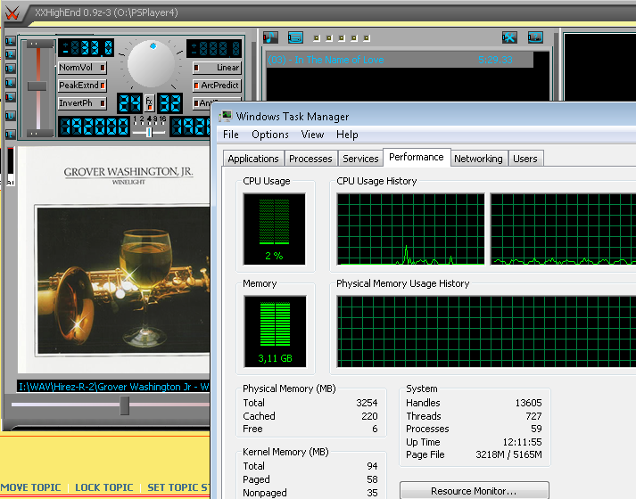Open the Options menu in Task Manager
The height and width of the screenshot is (499, 636).
coord(270,135)
